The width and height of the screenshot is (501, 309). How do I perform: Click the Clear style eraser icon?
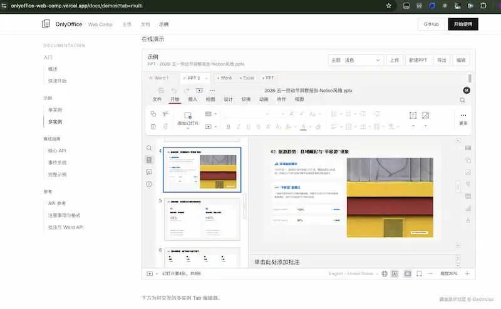coord(318,127)
